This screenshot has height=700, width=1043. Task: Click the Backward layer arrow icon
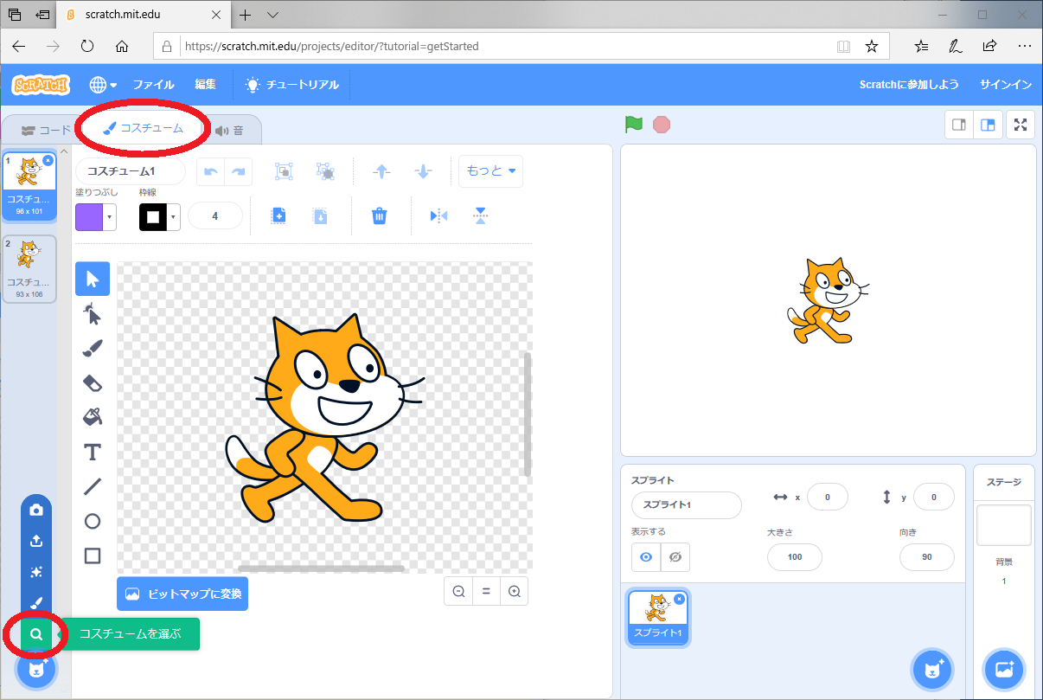click(x=423, y=171)
